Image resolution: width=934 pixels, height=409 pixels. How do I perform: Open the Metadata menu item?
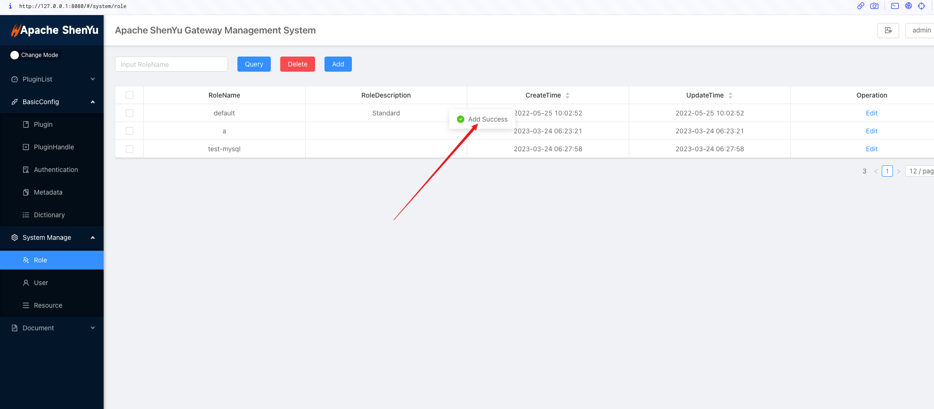pyautogui.click(x=52, y=192)
